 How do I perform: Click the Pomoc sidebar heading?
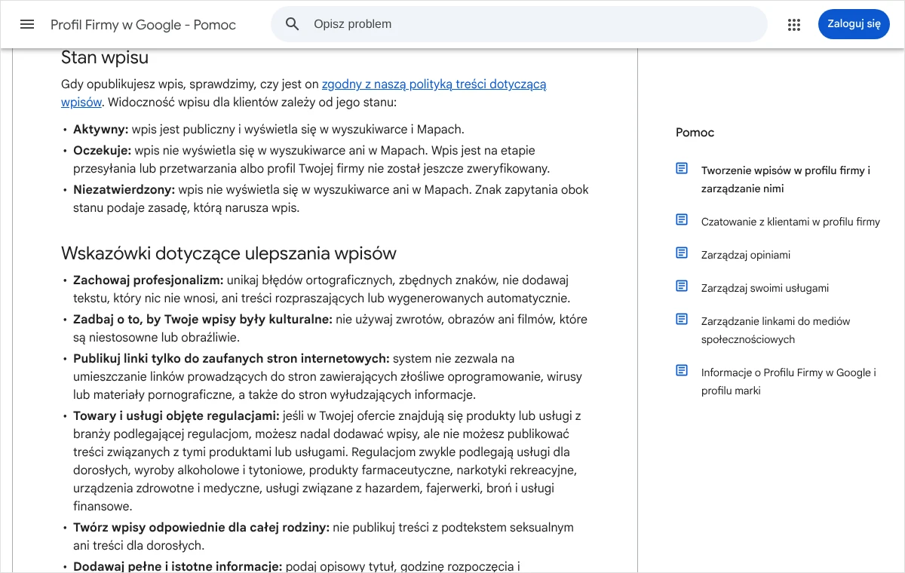[695, 133]
